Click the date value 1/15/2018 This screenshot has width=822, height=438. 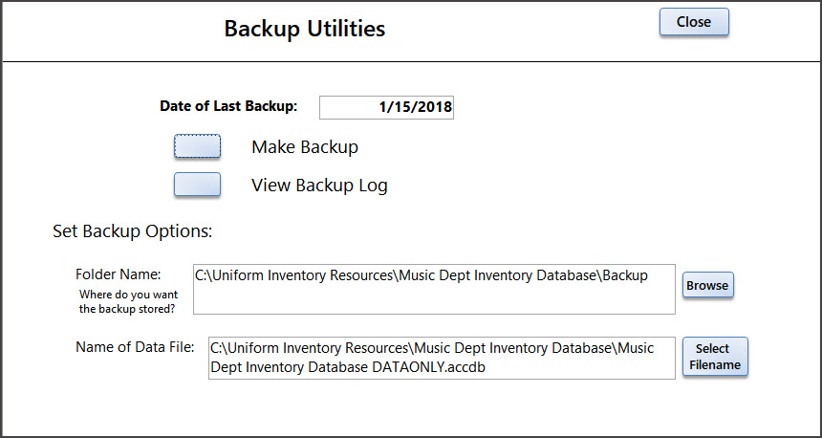pyautogui.click(x=416, y=108)
